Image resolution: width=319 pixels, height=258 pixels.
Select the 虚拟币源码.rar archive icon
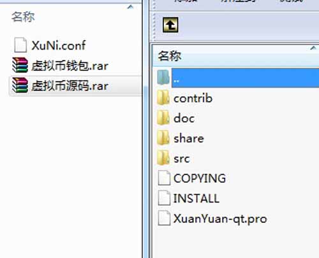coord(20,85)
